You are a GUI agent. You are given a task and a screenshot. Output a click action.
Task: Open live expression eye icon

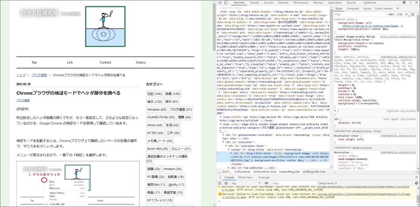(x=267, y=183)
